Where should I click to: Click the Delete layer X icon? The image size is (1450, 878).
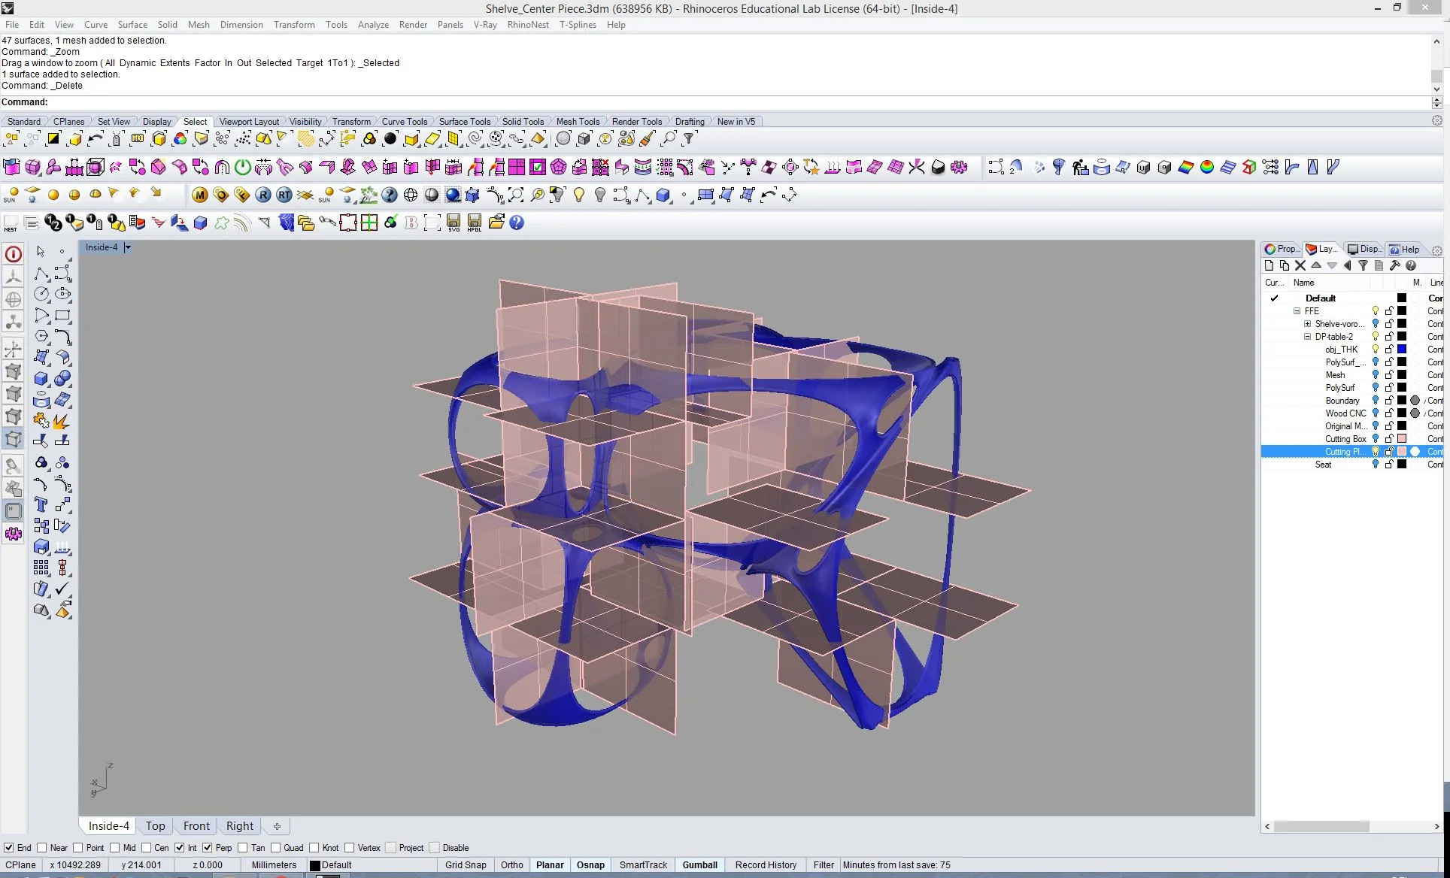(x=1300, y=265)
